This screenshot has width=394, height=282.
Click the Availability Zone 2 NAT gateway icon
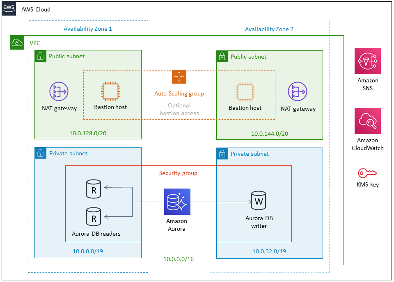298,91
